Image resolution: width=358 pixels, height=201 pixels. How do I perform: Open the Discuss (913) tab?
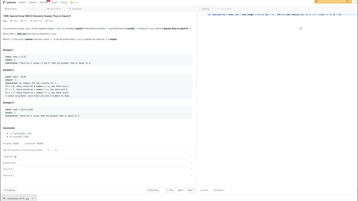(54, 9)
